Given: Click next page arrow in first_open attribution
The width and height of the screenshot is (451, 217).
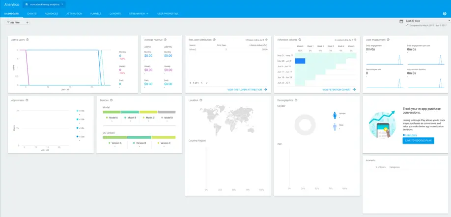Looking at the screenshot, I should coord(207,83).
